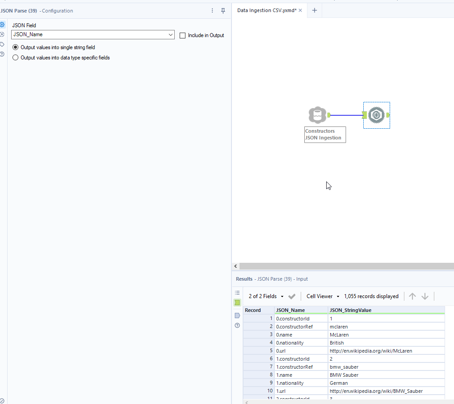454x404 pixels.
Task: Select the Constructors JSON Ingestion input tool
Action: point(318,115)
